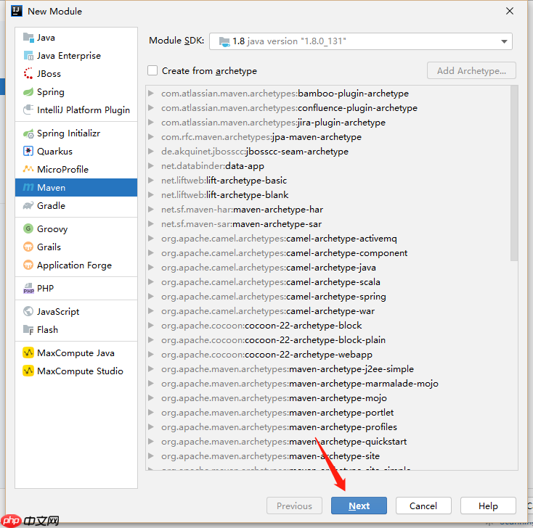
Task: Expand lift-archetype-basic node
Action: point(151,181)
